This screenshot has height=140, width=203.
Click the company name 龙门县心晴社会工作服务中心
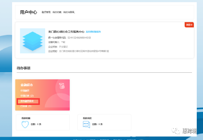click(66, 32)
